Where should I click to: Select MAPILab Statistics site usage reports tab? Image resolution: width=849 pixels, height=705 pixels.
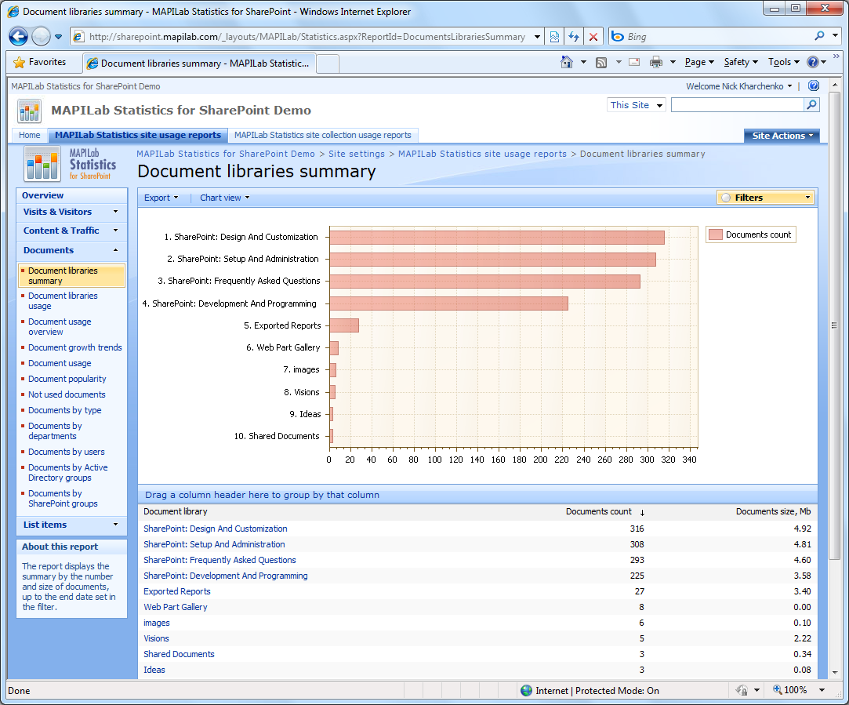tap(137, 135)
